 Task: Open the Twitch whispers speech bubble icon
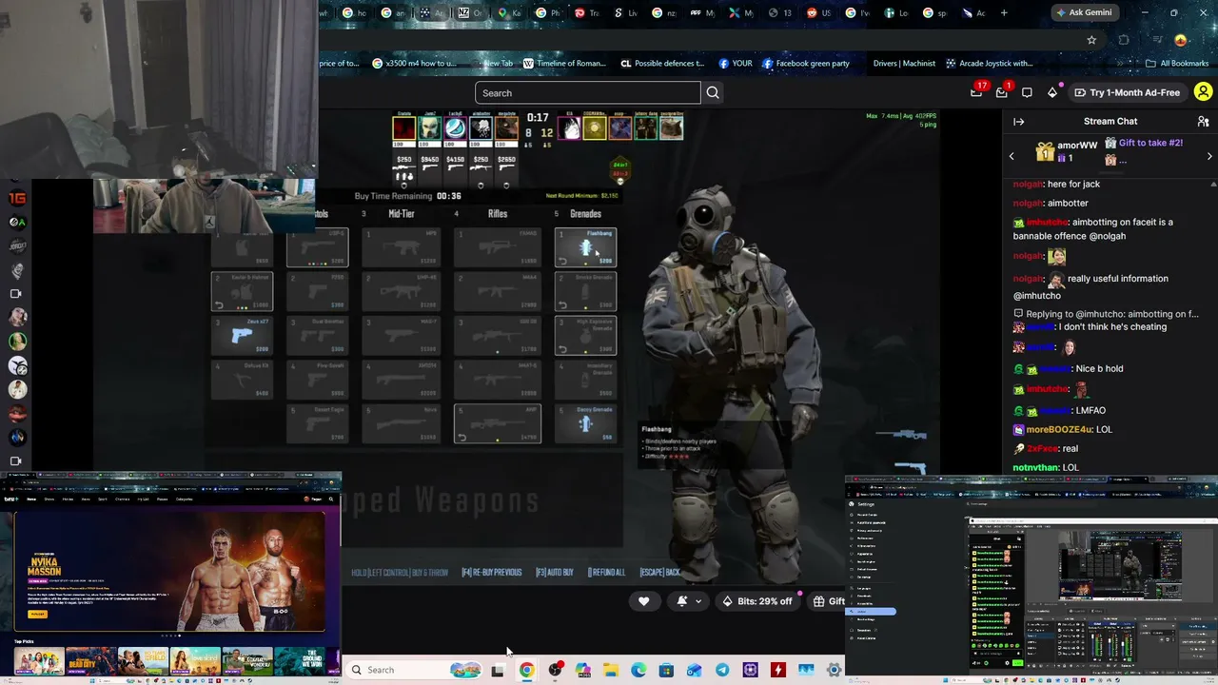pyautogui.click(x=1027, y=92)
